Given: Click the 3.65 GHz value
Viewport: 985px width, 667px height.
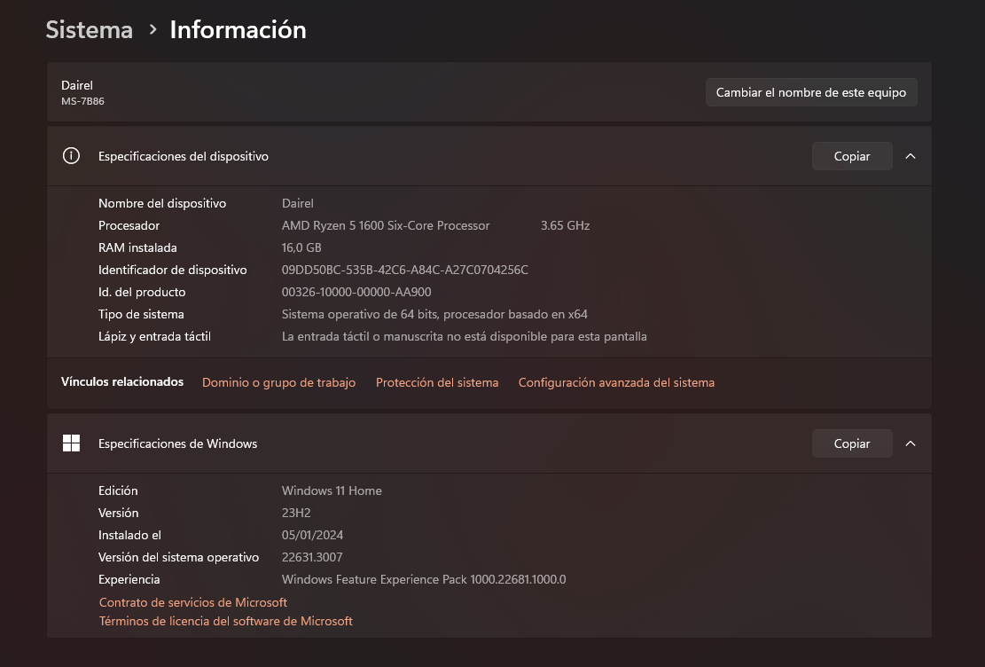Looking at the screenshot, I should 566,225.
